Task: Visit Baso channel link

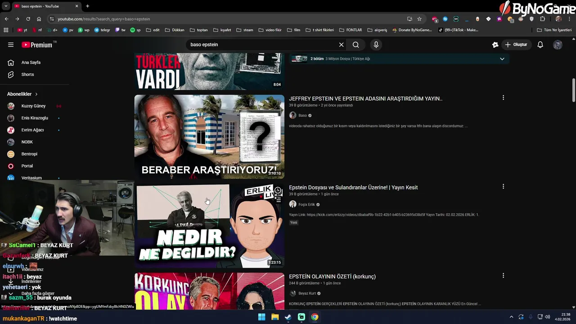Action: [302, 116]
